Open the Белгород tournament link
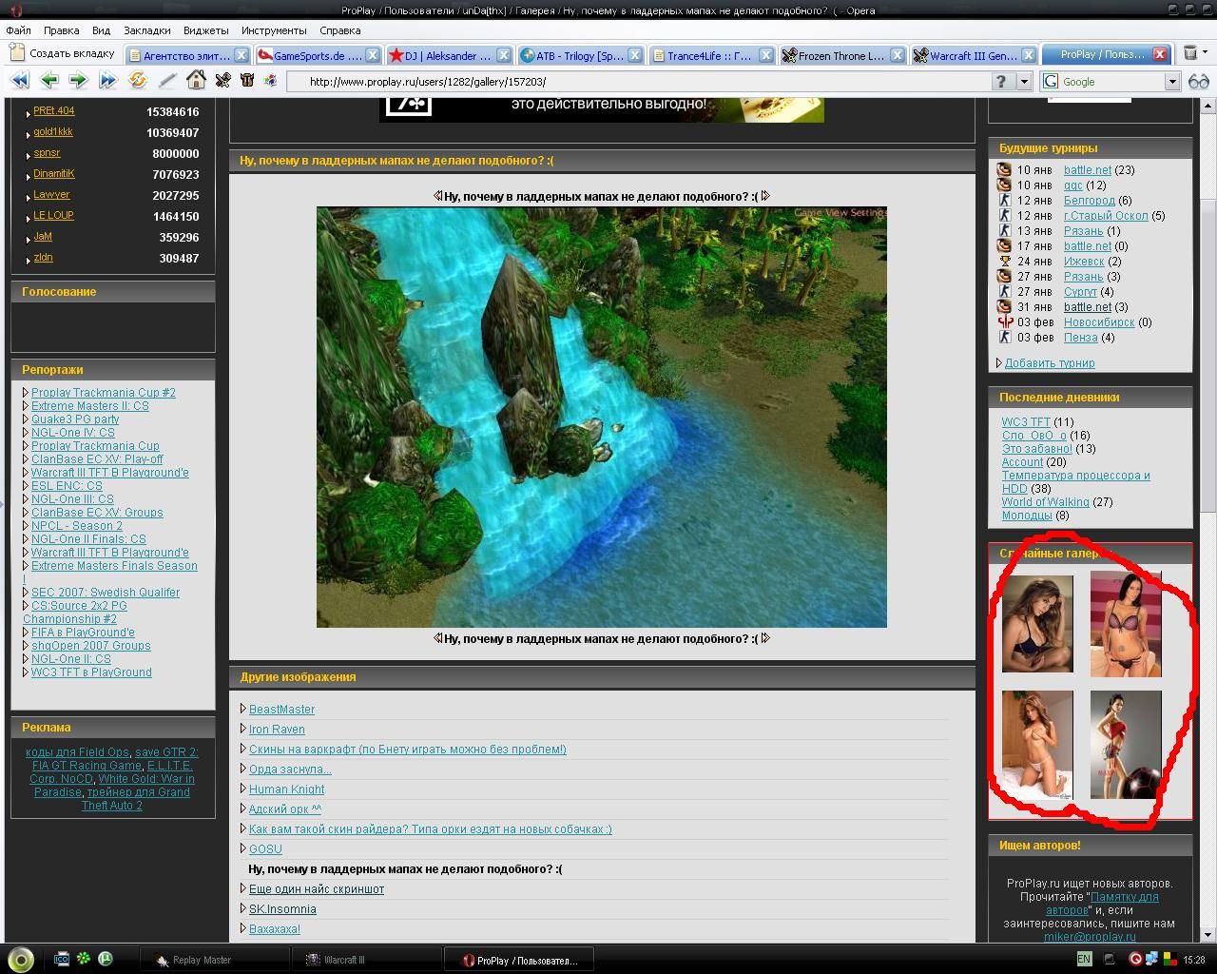Viewport: 1217px width, 974px height. (1090, 201)
